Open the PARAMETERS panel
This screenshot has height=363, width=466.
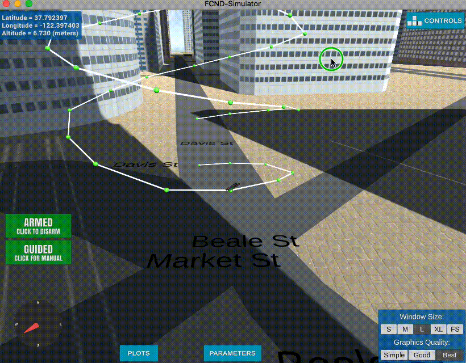tap(232, 353)
